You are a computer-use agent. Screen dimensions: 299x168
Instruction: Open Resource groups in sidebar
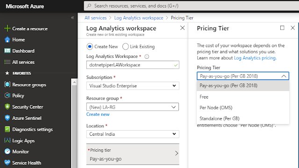point(29,84)
